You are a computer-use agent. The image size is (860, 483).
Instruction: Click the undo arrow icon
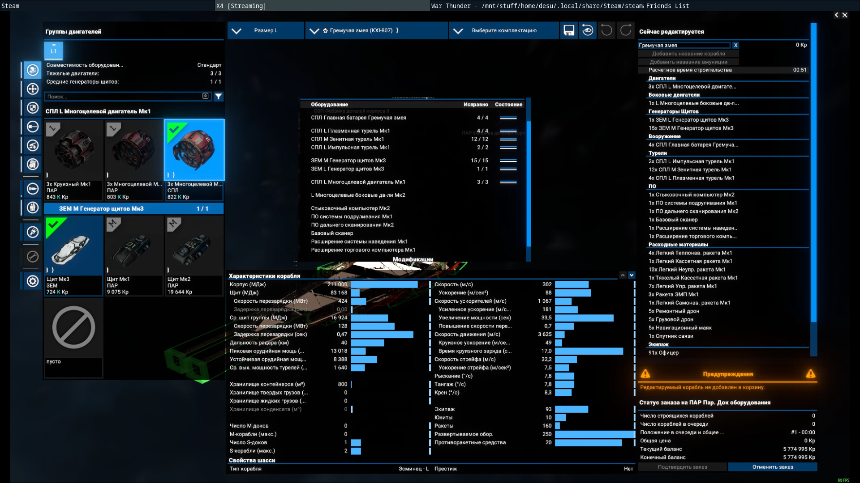[x=606, y=30]
